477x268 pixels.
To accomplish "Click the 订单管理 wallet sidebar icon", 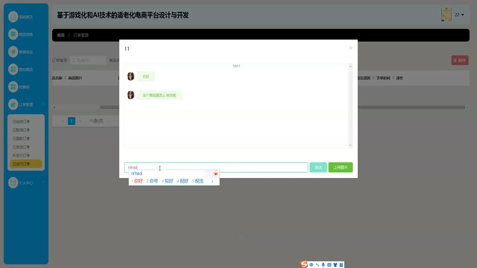I will [13, 105].
